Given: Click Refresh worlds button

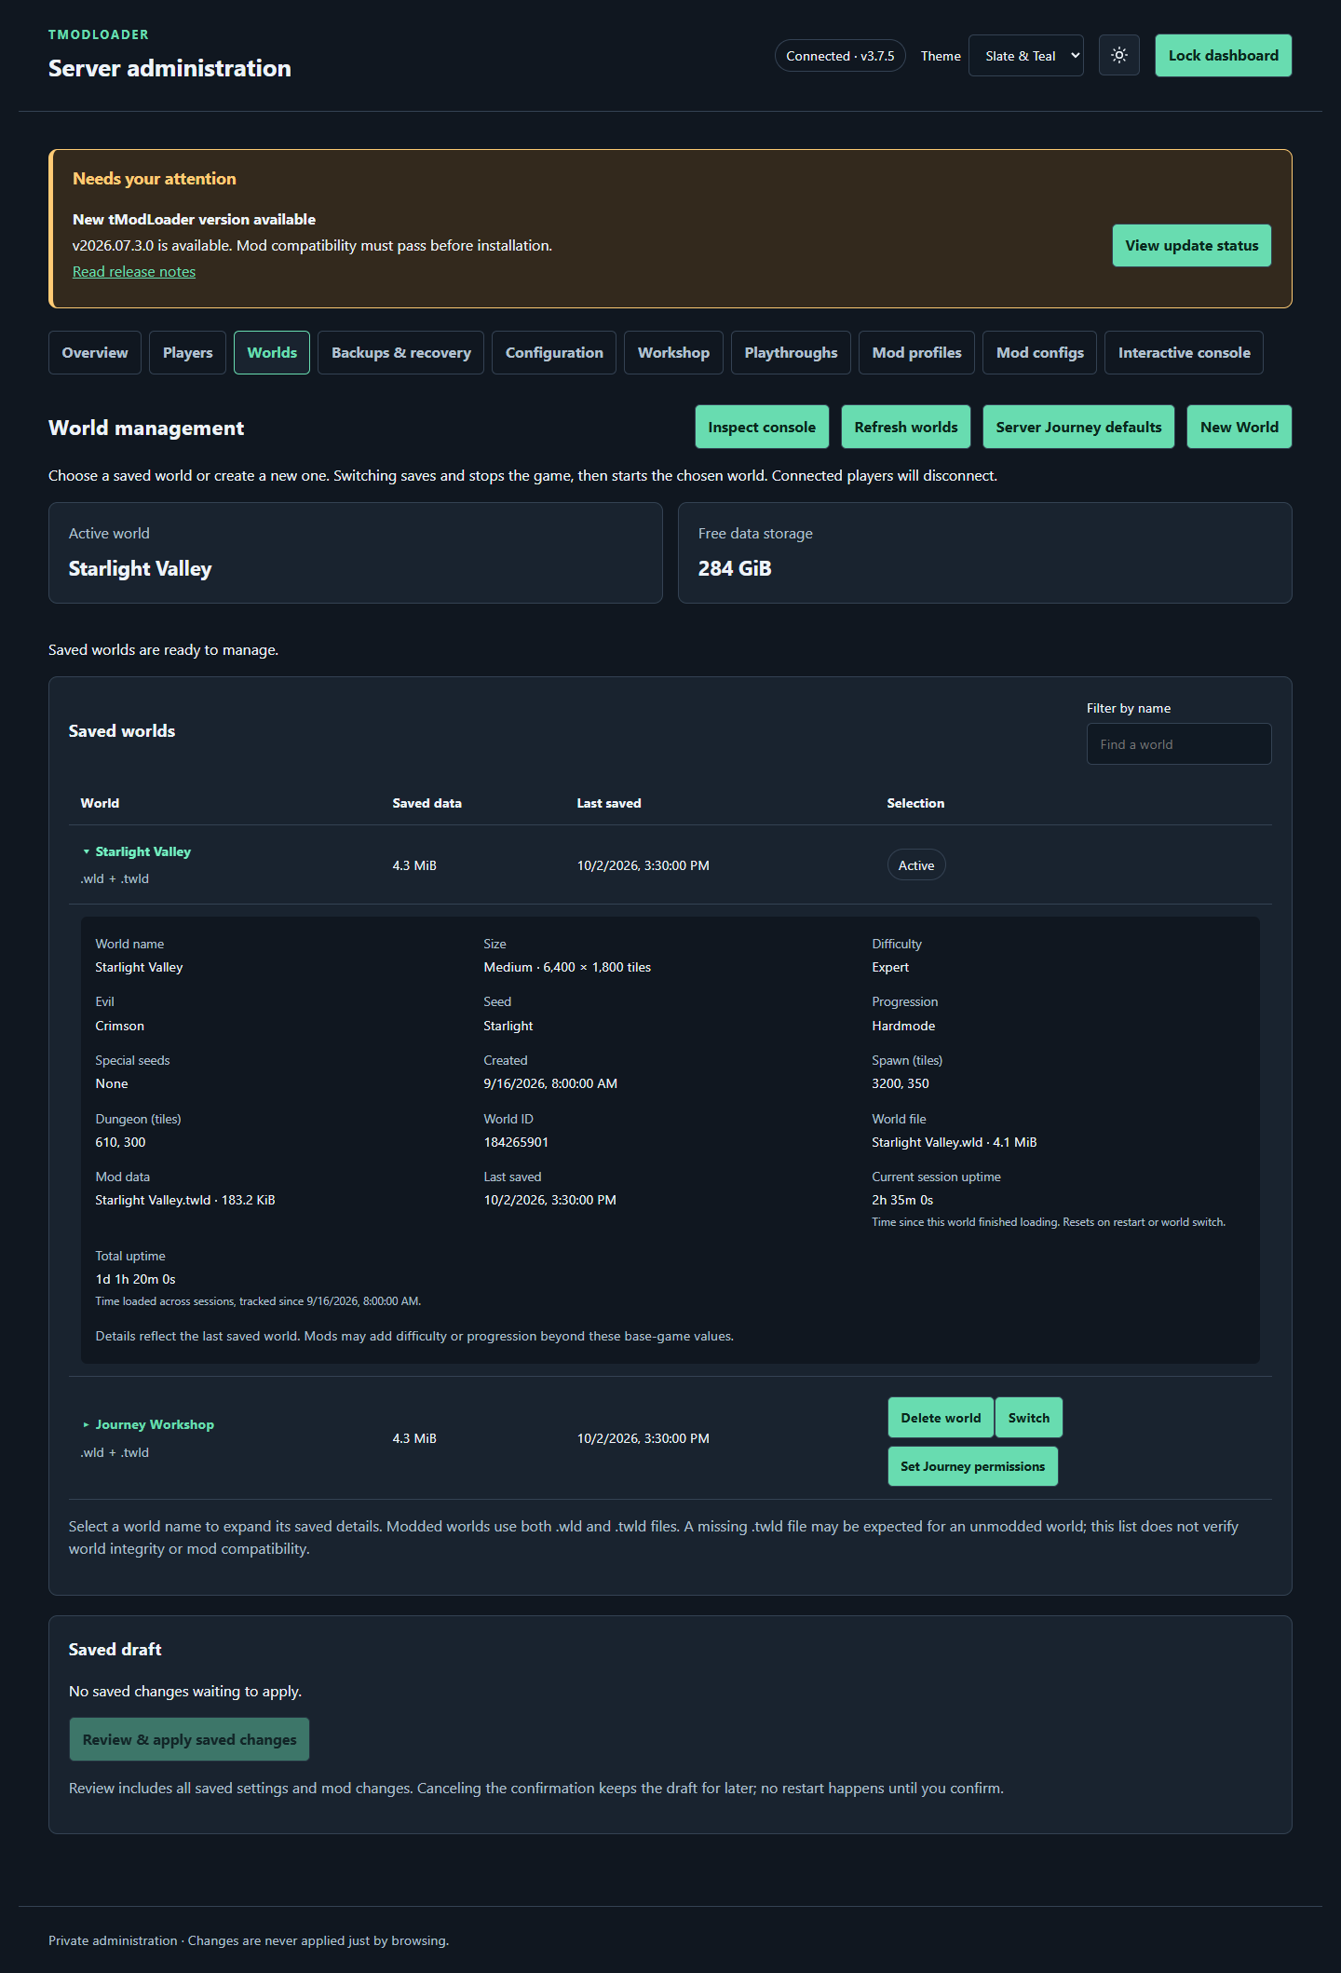Looking at the screenshot, I should point(906,427).
